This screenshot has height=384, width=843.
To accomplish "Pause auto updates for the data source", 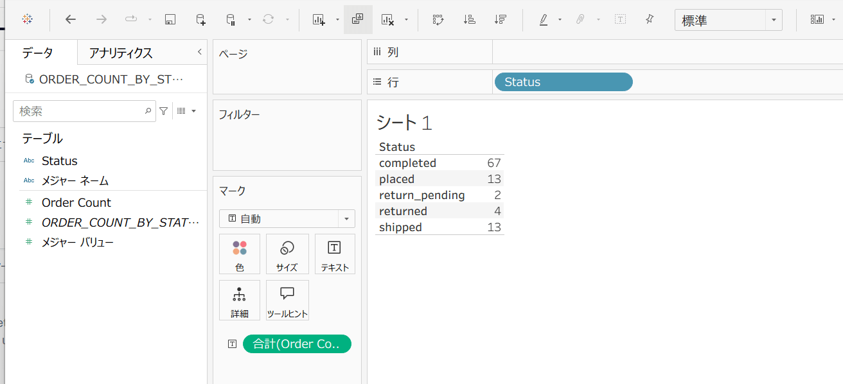I will (x=231, y=19).
